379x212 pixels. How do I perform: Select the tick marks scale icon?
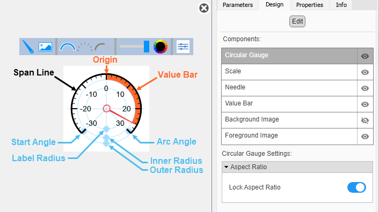click(85, 47)
